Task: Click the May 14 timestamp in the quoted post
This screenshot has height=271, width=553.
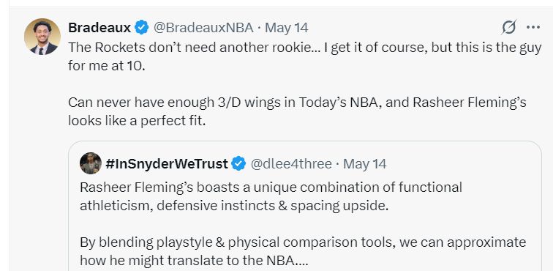Action: [365, 163]
